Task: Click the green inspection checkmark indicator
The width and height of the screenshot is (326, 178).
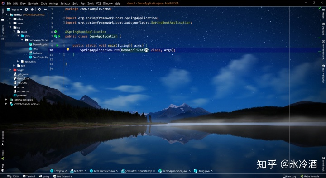Action: 320,8
